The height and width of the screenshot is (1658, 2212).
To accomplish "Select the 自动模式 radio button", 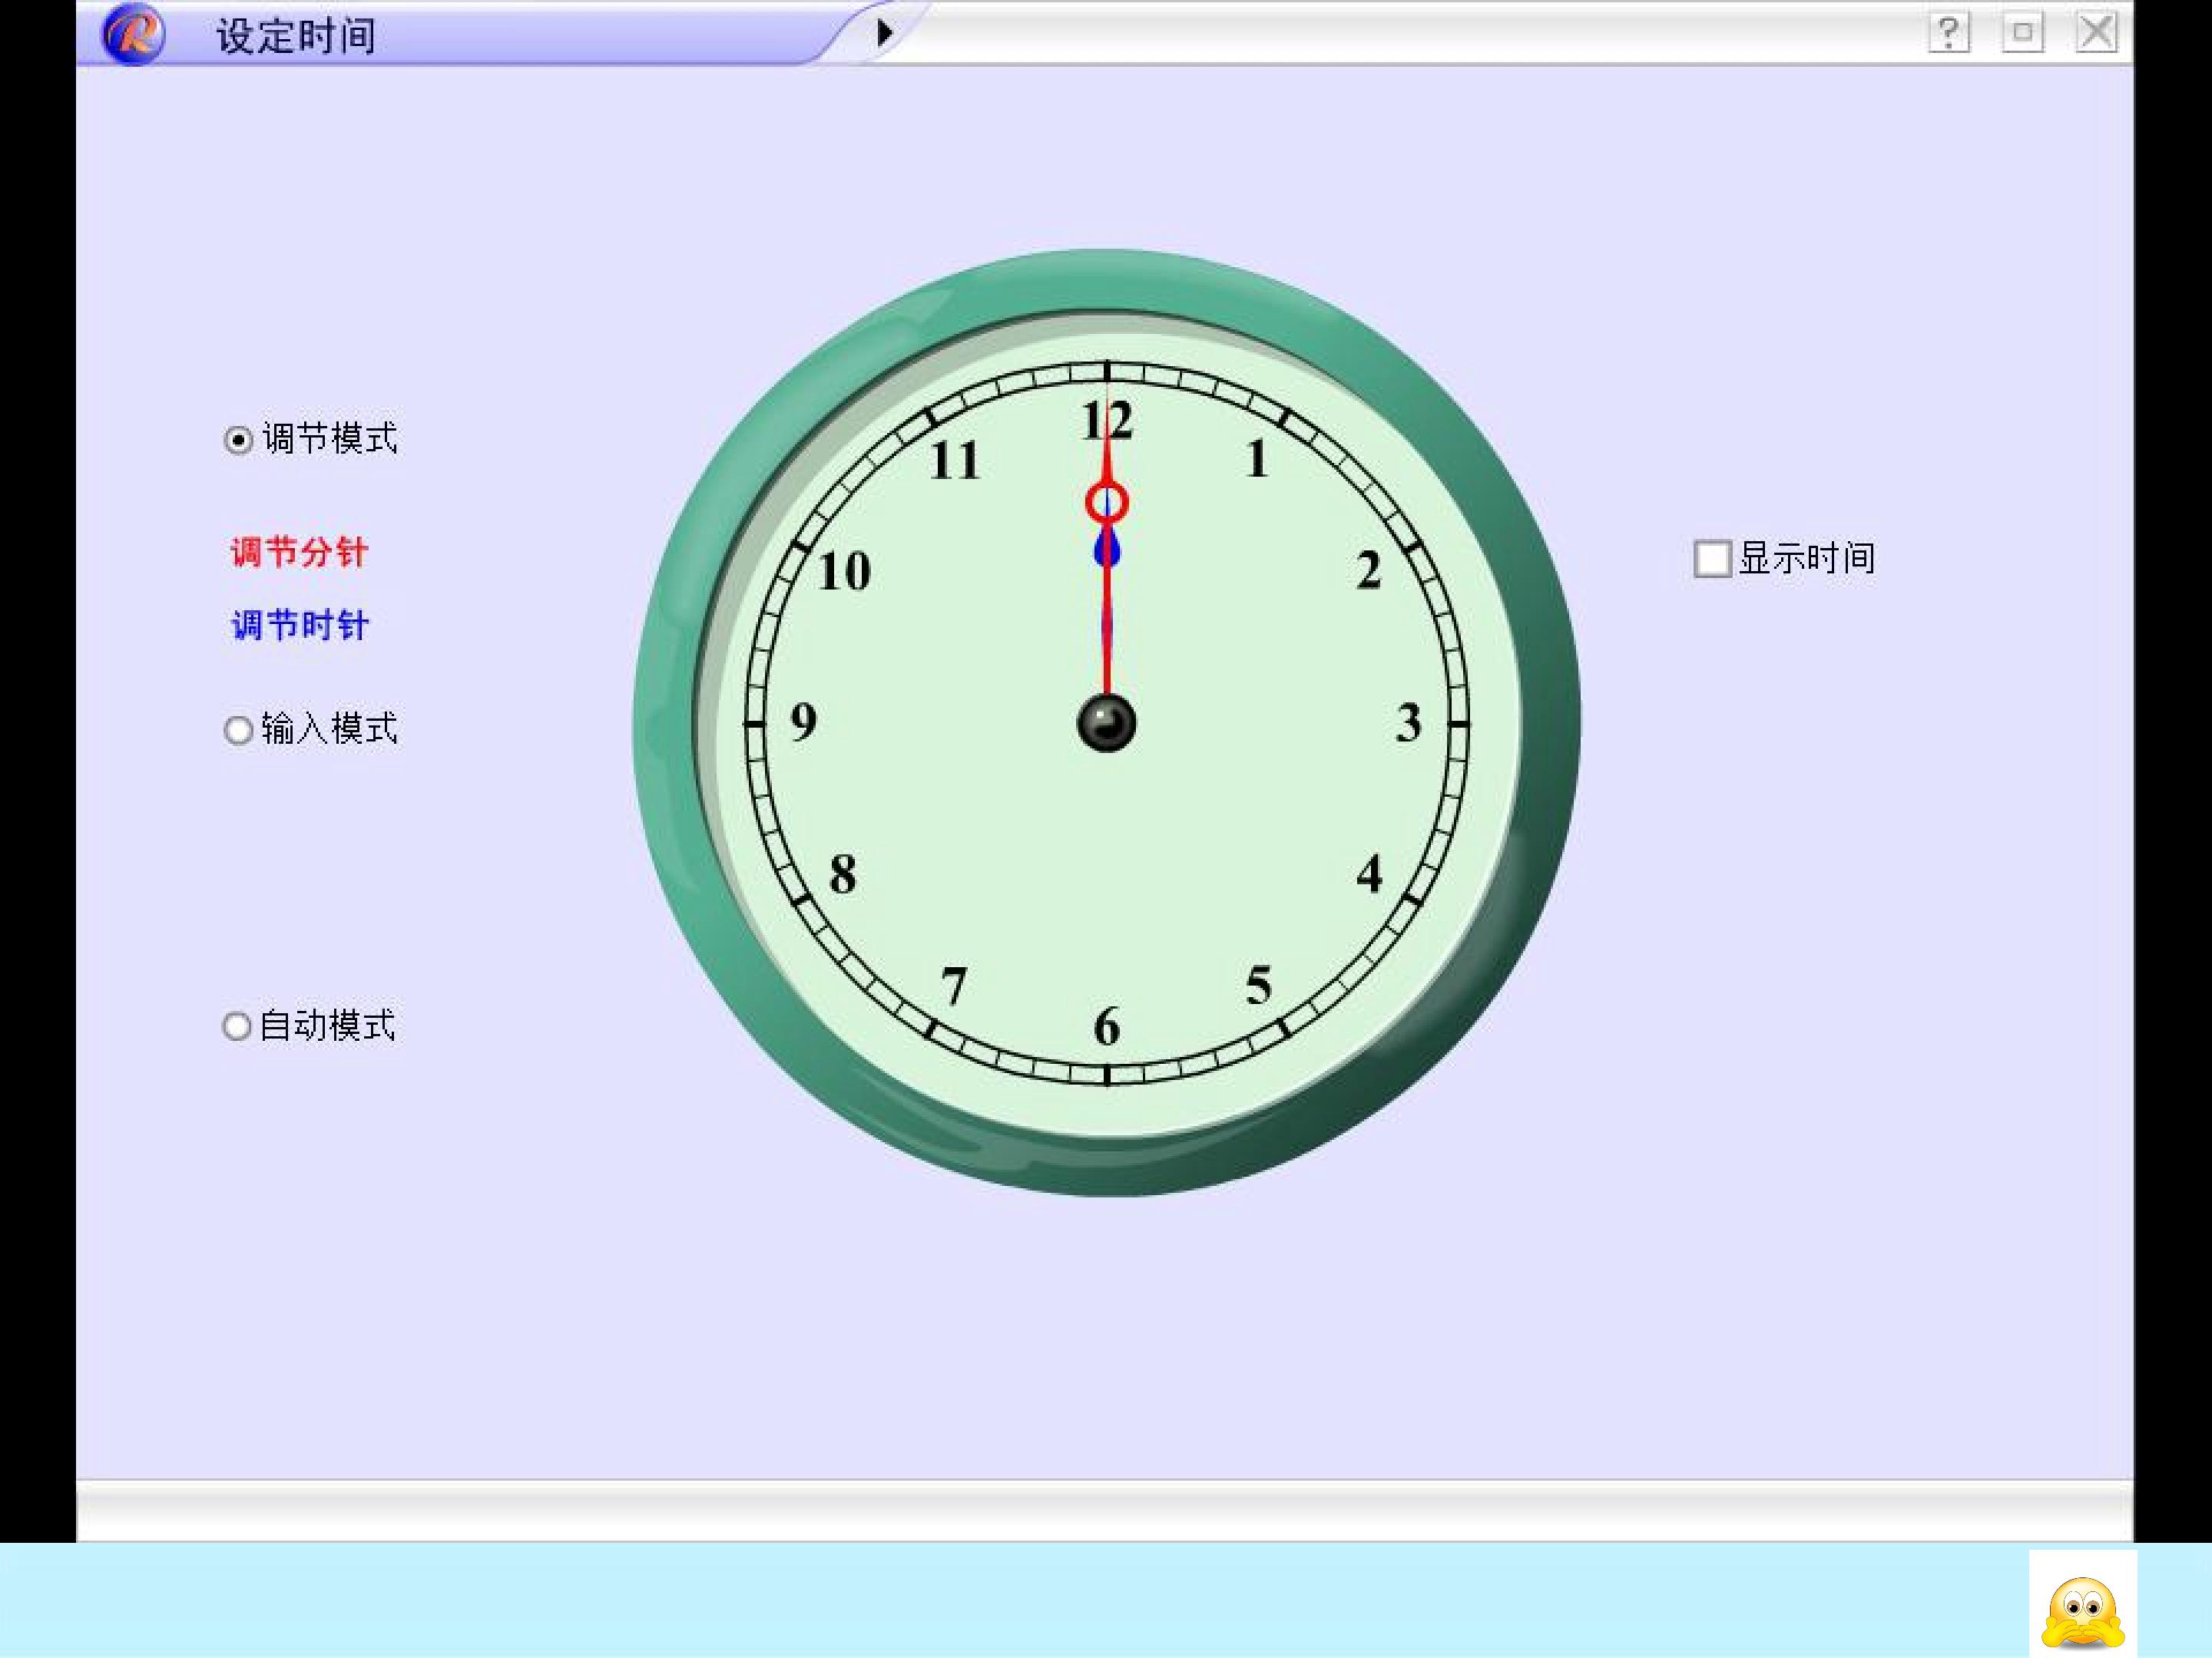I will click(236, 1026).
